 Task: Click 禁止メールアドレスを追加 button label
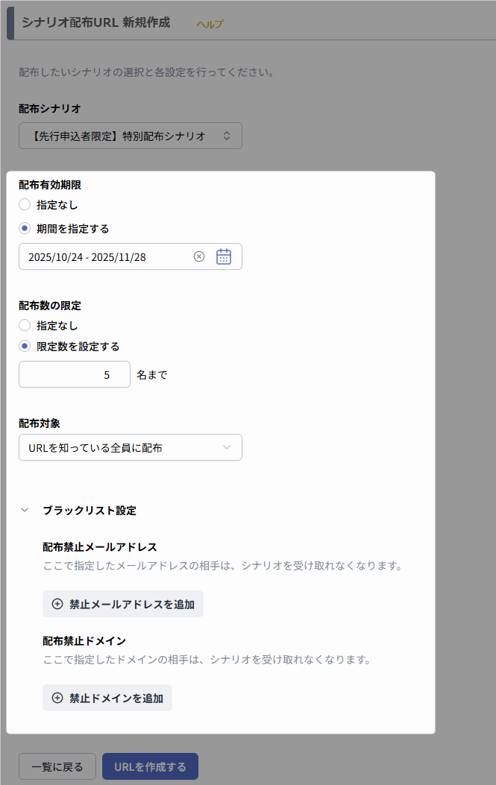tap(131, 604)
